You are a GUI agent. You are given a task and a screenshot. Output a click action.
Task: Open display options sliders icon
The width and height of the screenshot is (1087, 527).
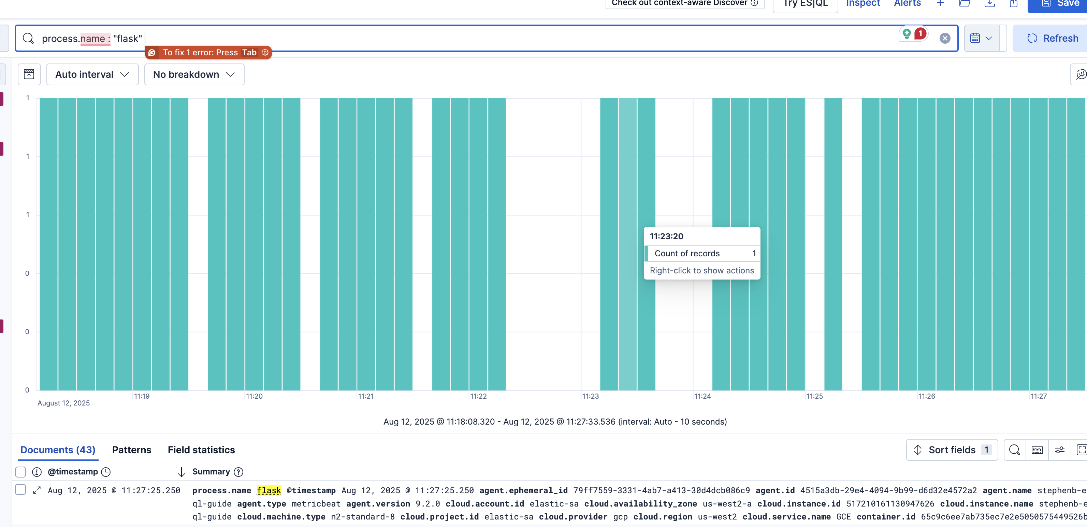(1060, 450)
